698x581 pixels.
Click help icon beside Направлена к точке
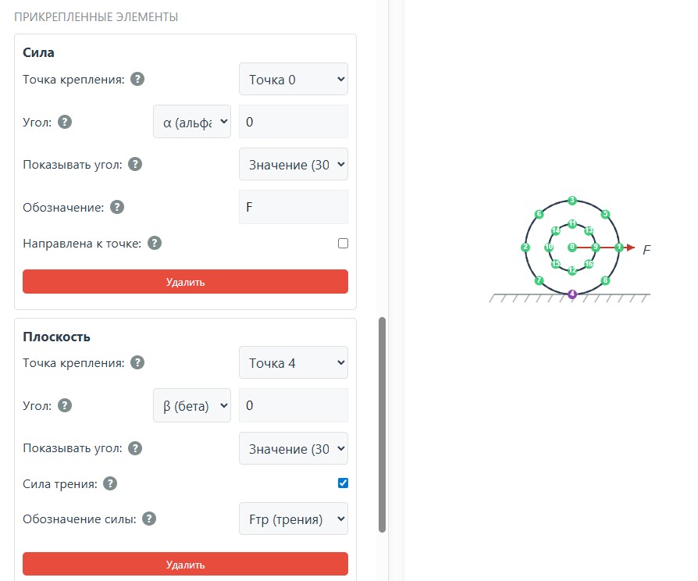pos(155,243)
